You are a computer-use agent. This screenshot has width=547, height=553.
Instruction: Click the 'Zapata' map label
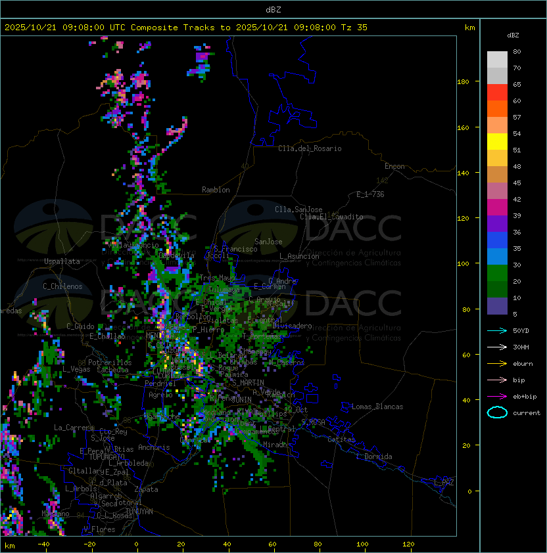146,489
